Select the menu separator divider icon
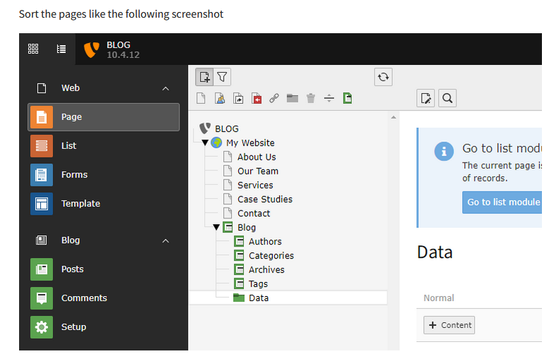 329,98
